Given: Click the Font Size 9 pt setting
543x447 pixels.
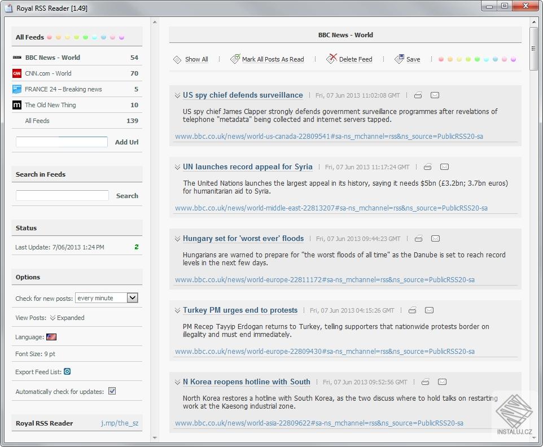Looking at the screenshot, I should click(36, 354).
